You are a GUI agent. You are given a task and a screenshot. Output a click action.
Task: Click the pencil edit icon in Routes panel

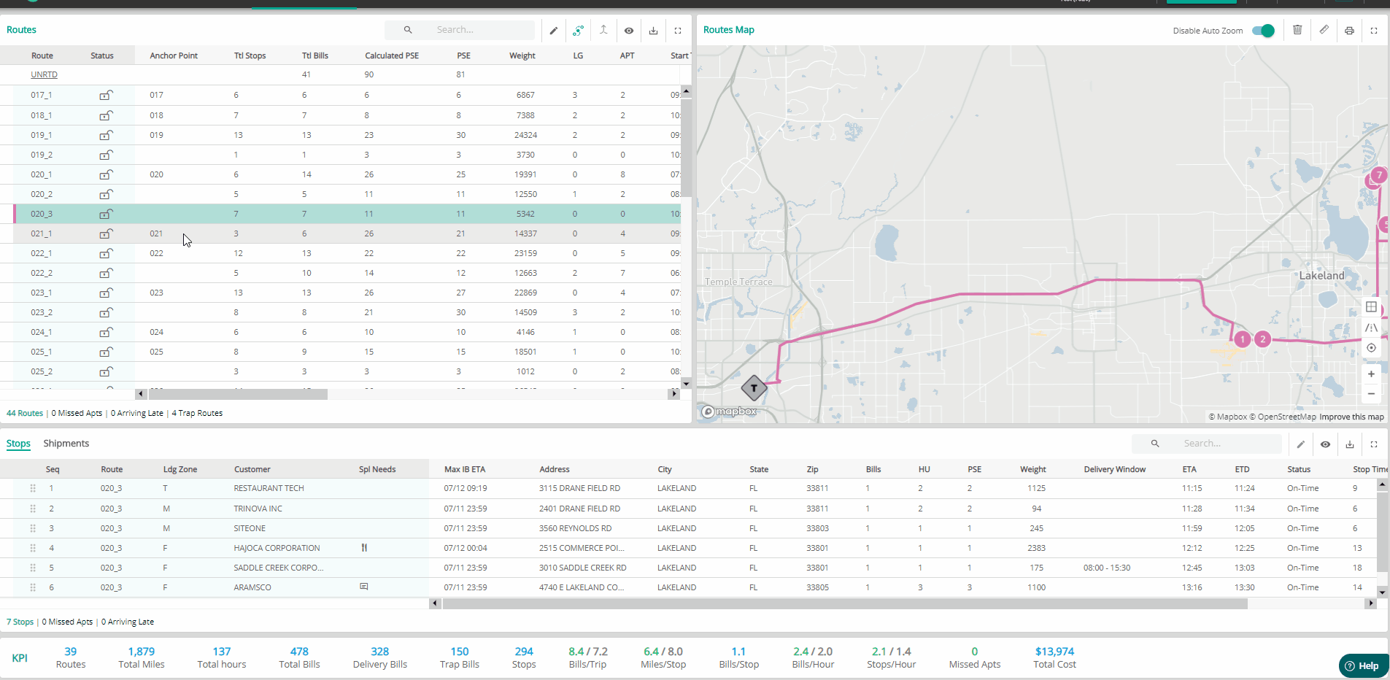tap(554, 31)
